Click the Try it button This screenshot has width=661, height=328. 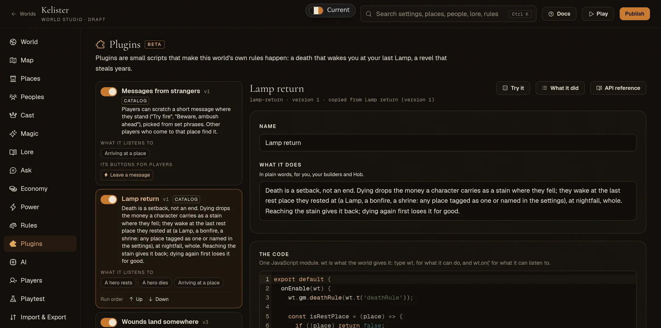pos(513,88)
